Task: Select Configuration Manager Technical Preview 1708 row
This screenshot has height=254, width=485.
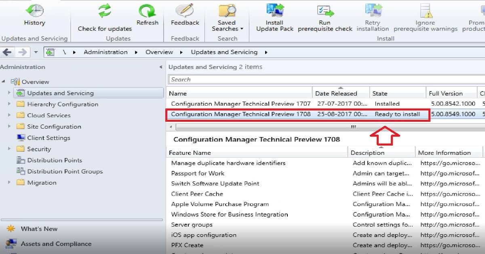Action: pyautogui.click(x=326, y=114)
